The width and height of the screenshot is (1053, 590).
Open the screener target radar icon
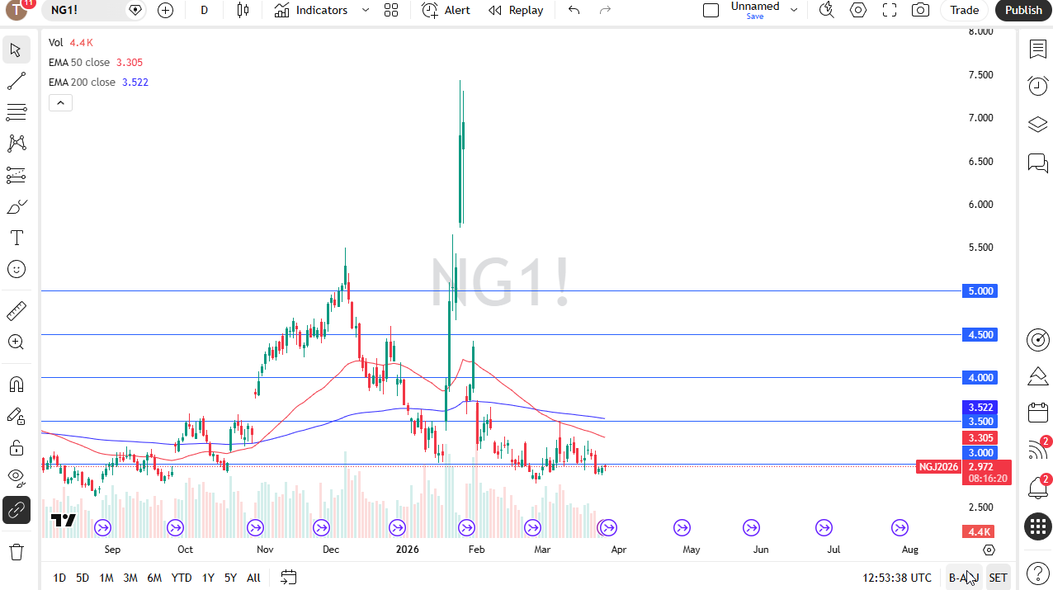click(1037, 339)
